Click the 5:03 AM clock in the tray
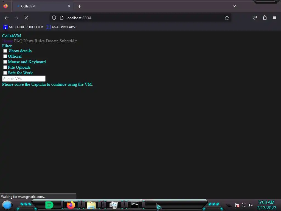The image size is (281, 211). 266,202
